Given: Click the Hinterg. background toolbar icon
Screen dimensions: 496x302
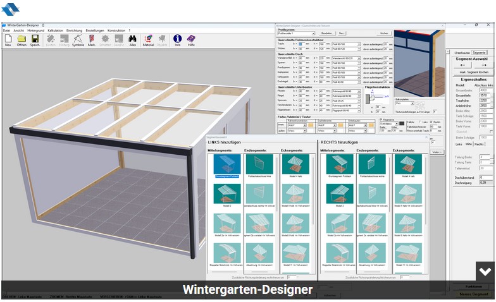Looking at the screenshot, I should coord(65,40).
